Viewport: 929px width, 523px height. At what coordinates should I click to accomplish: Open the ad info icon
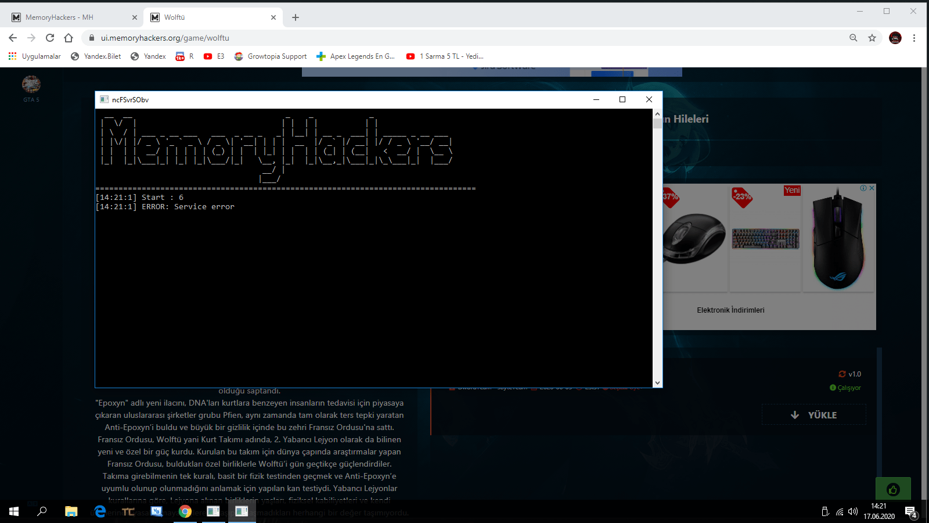point(863,188)
